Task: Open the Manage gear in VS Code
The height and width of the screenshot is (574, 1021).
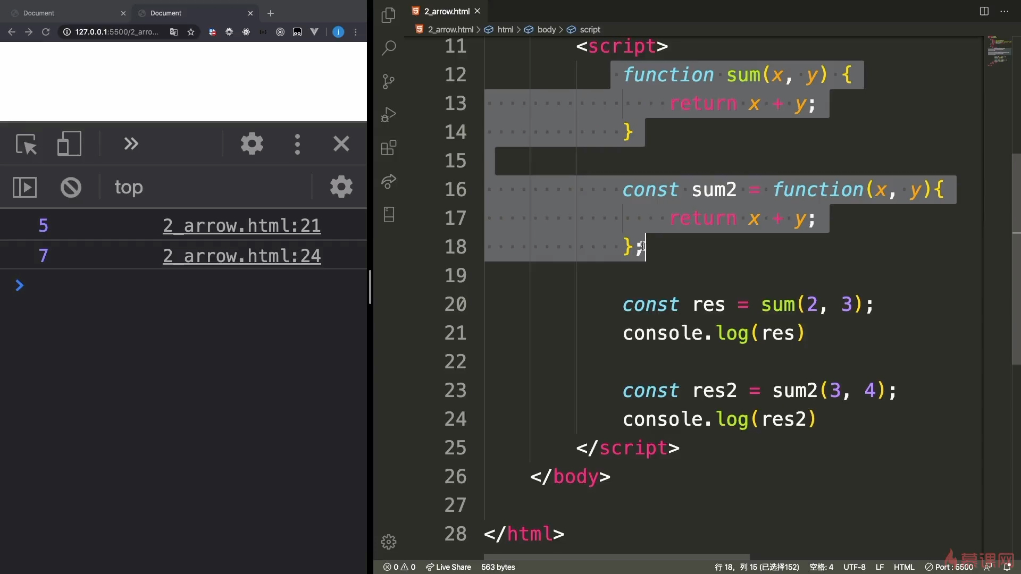Action: click(389, 542)
